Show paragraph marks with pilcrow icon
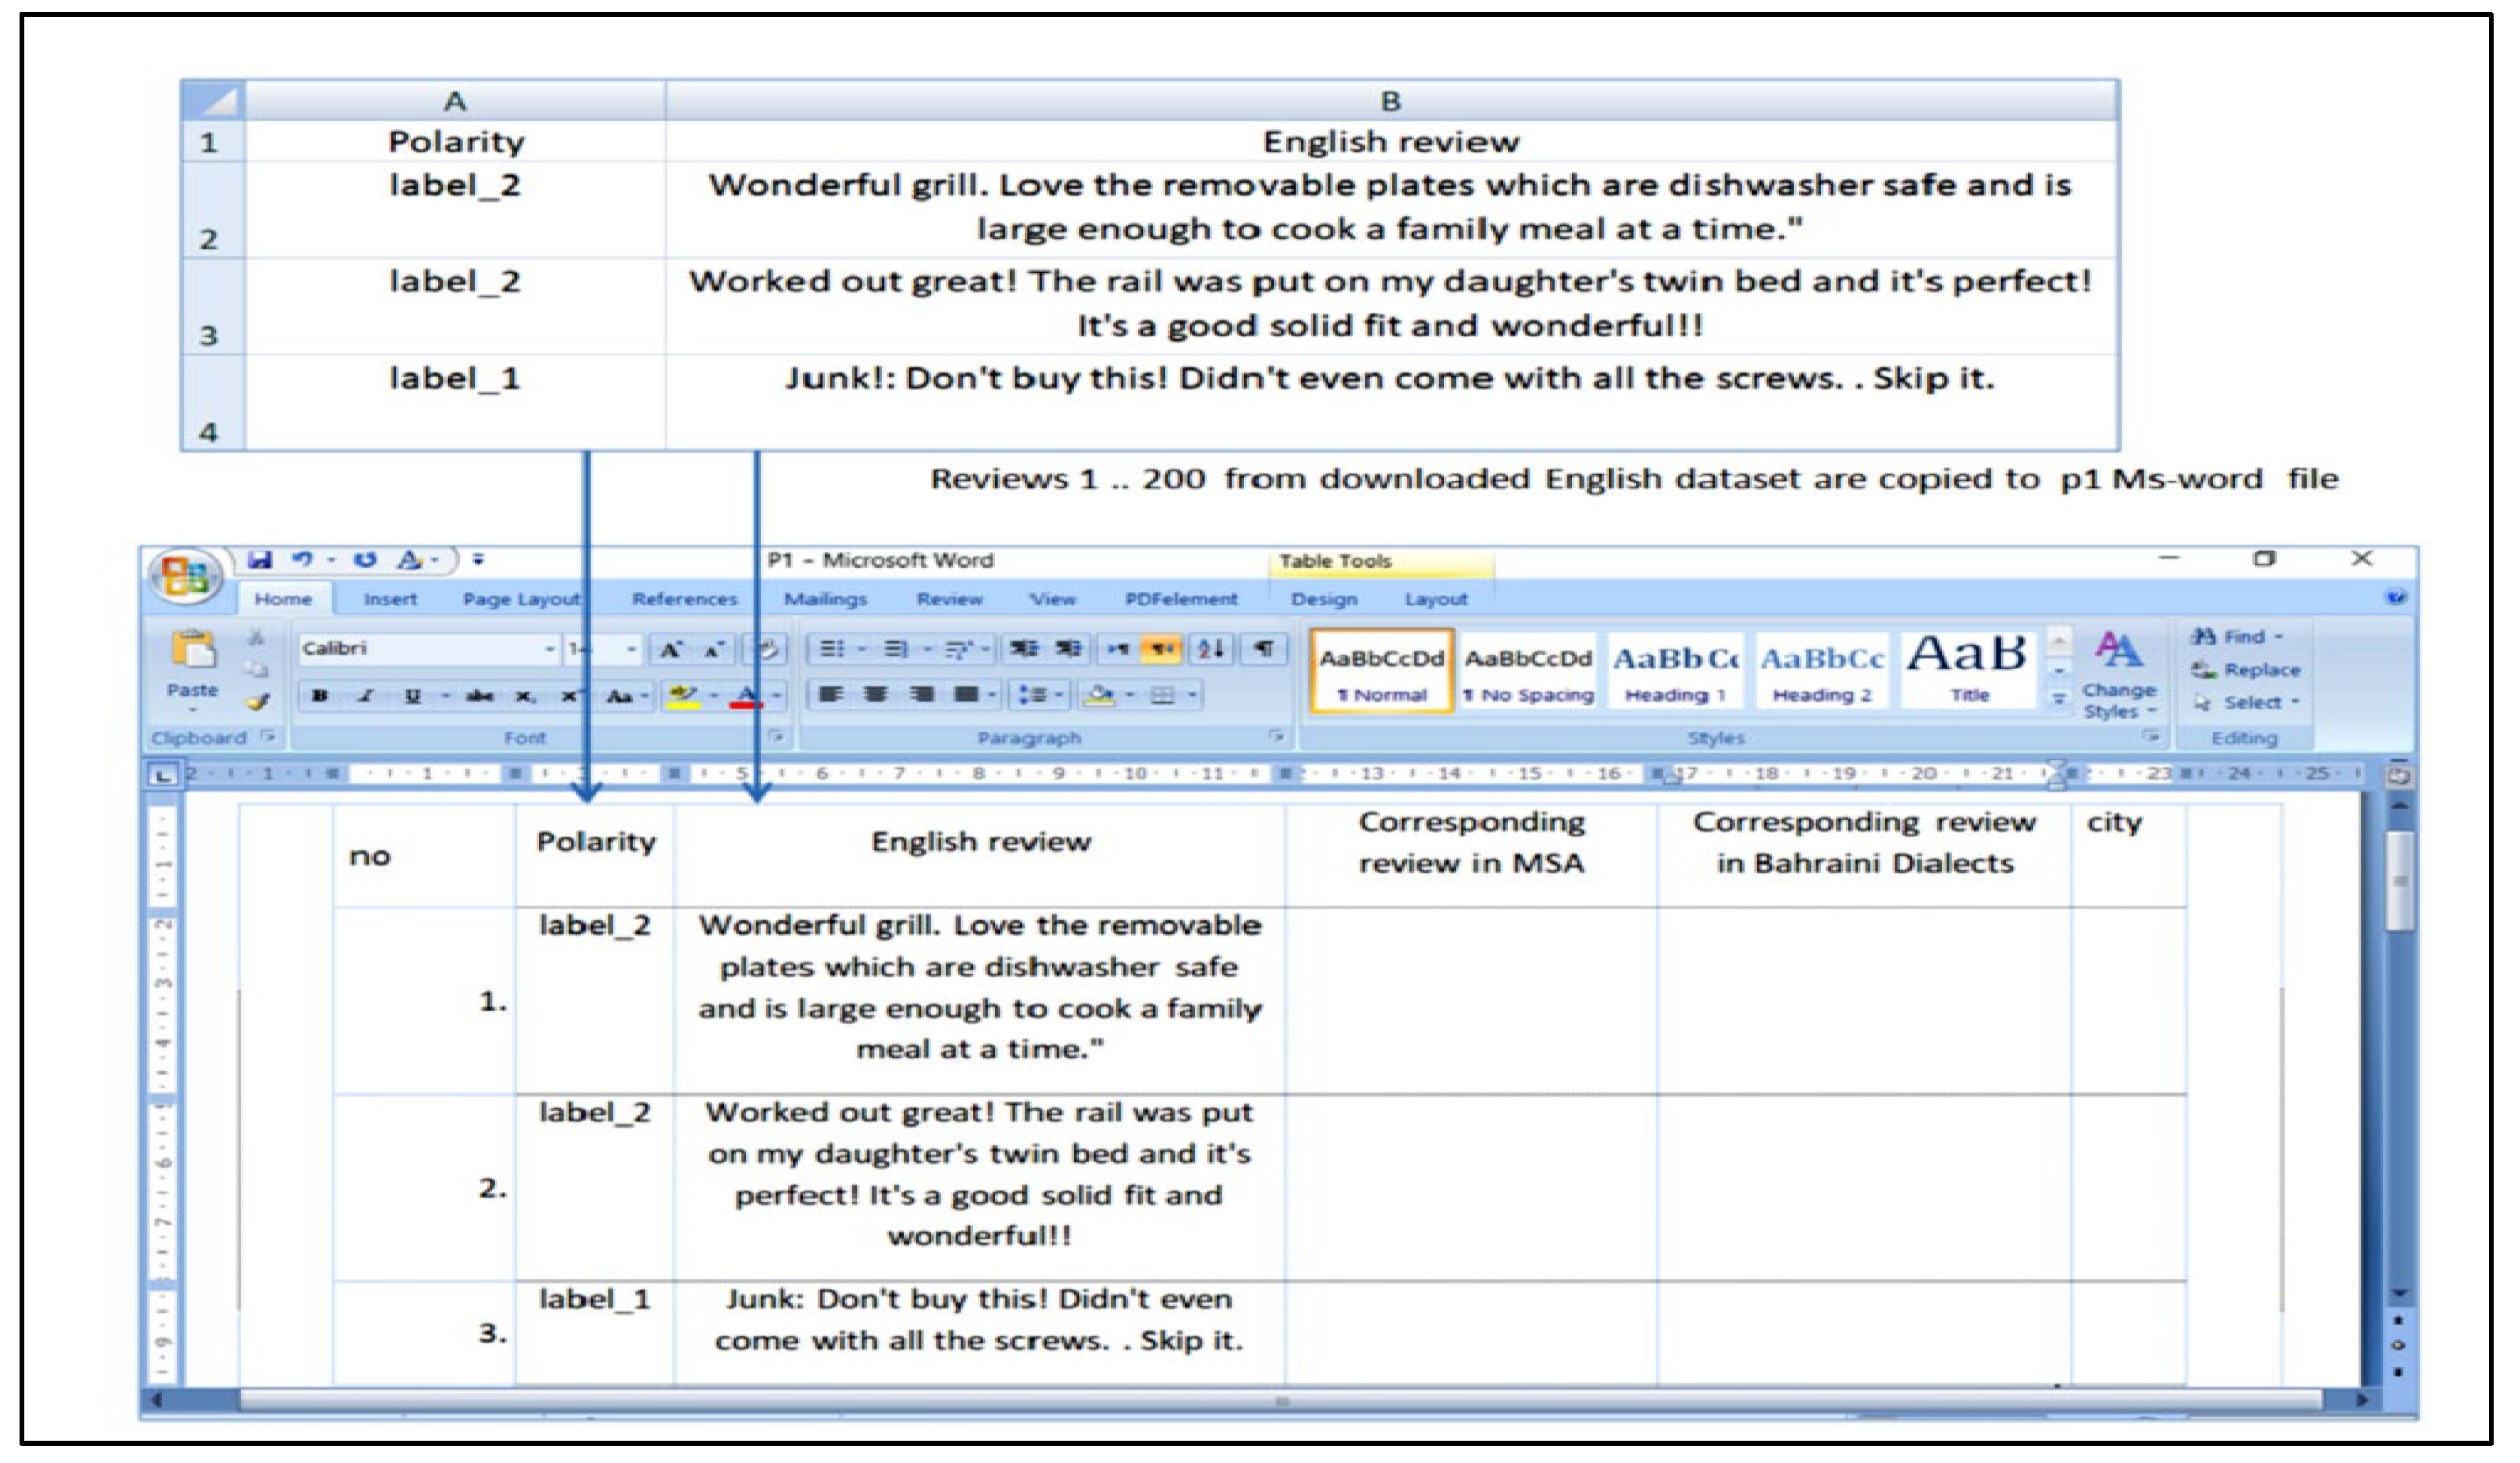The image size is (2520, 1463). [1264, 649]
